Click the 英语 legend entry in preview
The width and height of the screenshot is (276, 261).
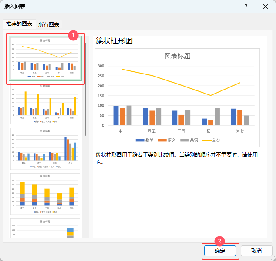pos(189,140)
